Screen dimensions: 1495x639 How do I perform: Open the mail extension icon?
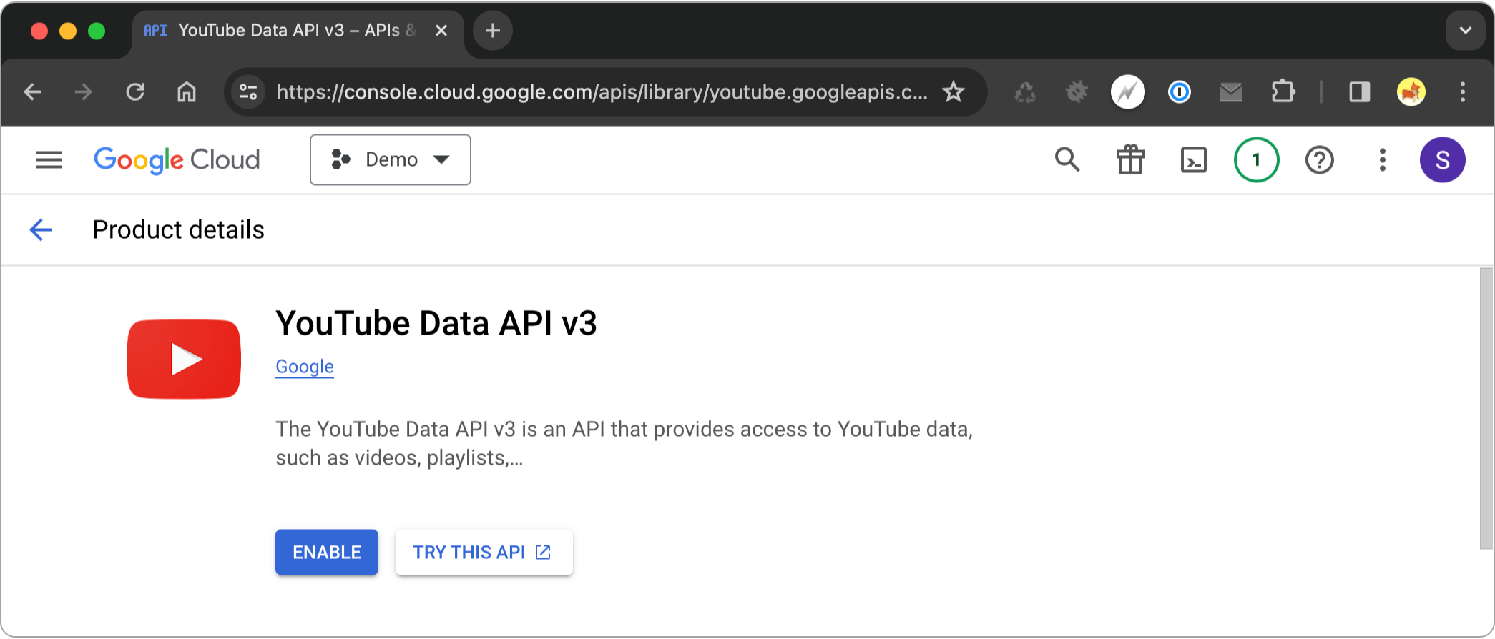click(1231, 92)
